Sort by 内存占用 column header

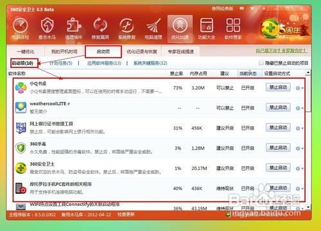click(x=198, y=74)
